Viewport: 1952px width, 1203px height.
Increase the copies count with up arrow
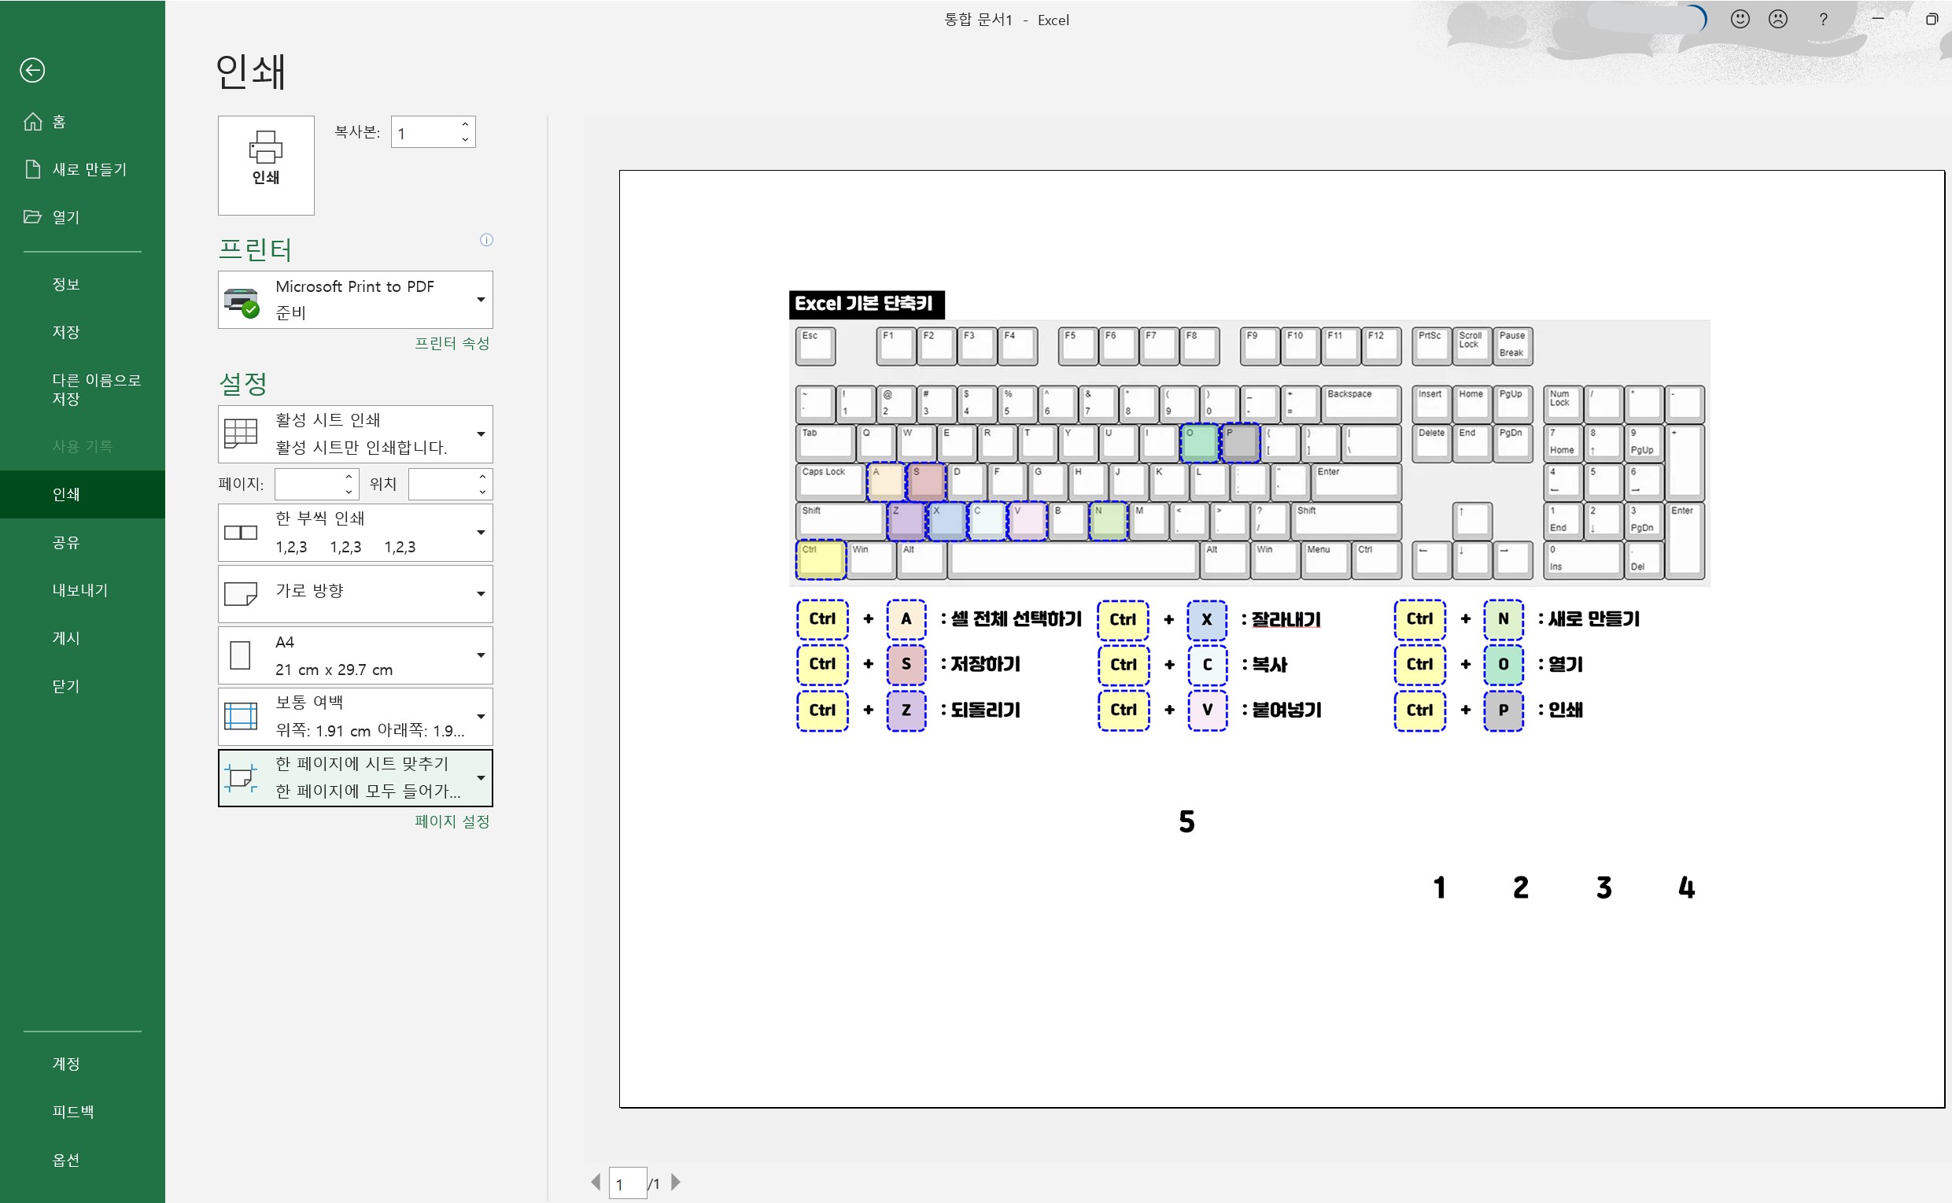coord(465,124)
